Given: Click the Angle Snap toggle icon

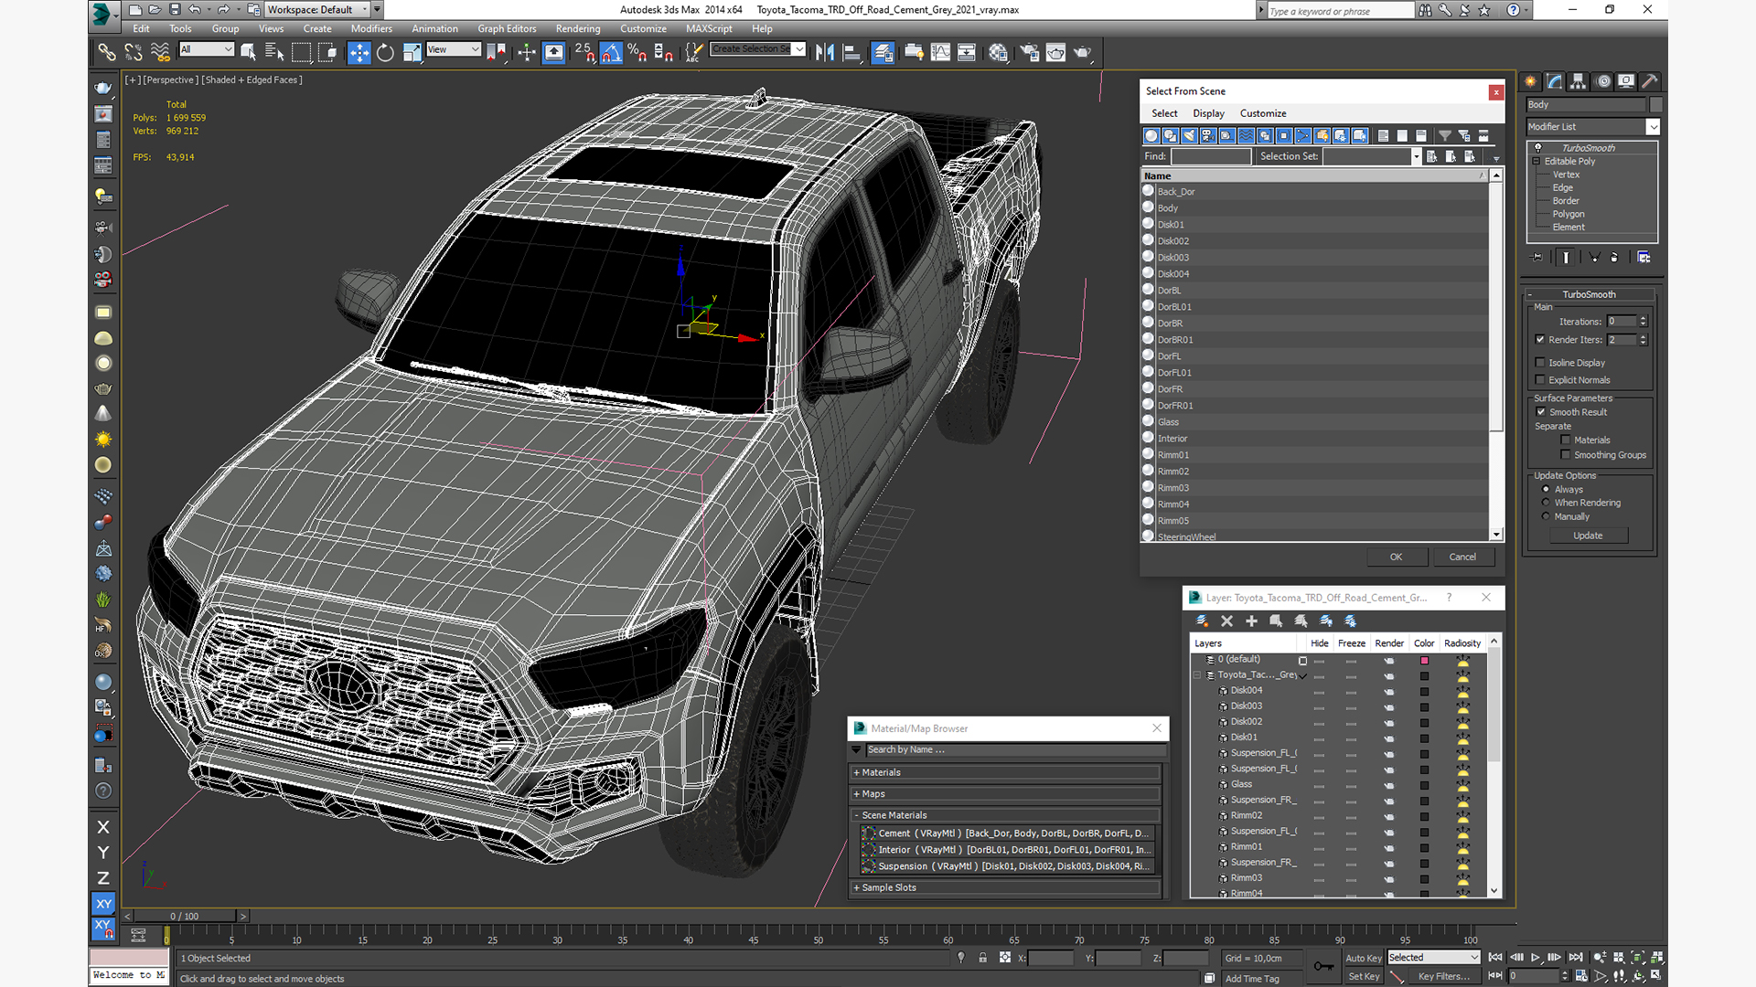Looking at the screenshot, I should pyautogui.click(x=611, y=53).
